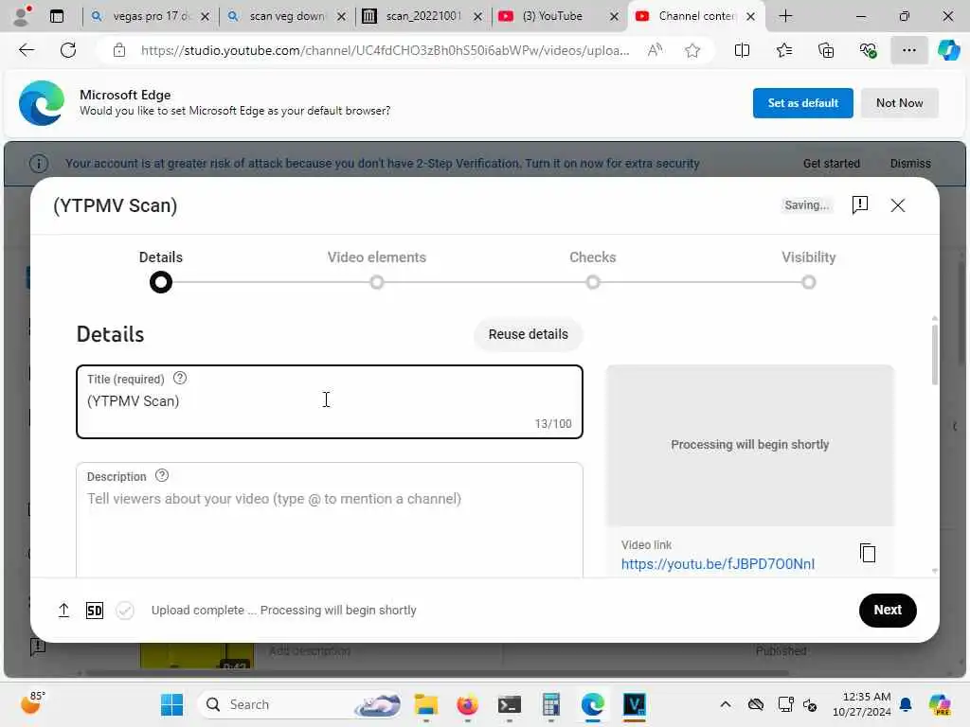Open Browser essentials heart icon
Screen dimensions: 970x727
pyautogui.click(x=868, y=51)
